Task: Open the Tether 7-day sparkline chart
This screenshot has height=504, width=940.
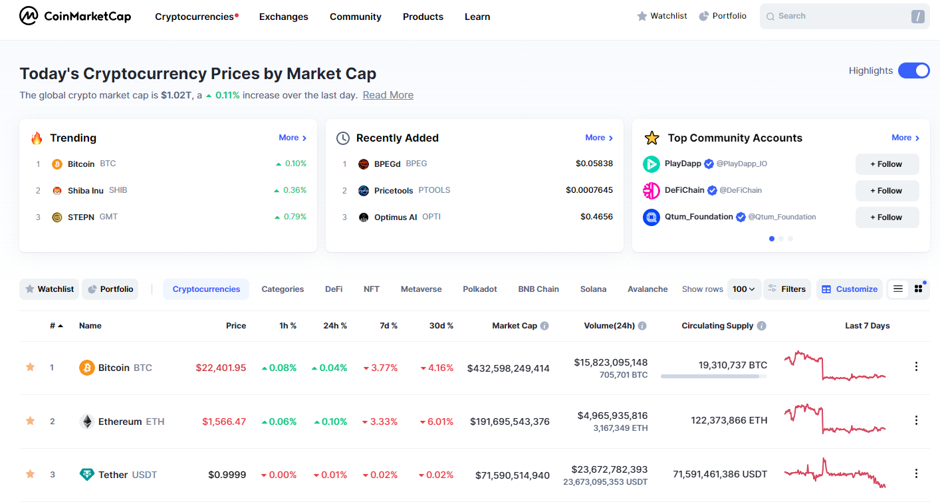Action: coord(835,473)
